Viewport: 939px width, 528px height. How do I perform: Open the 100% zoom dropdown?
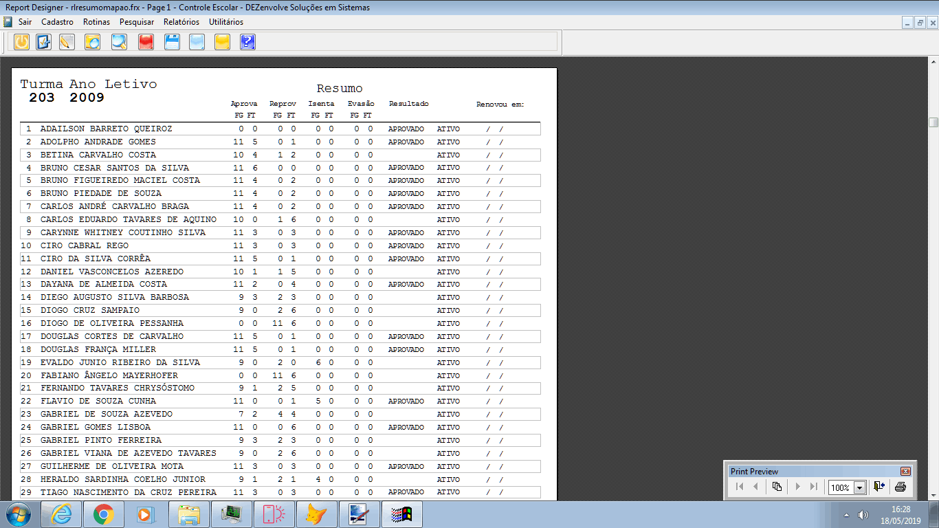pyautogui.click(x=859, y=487)
